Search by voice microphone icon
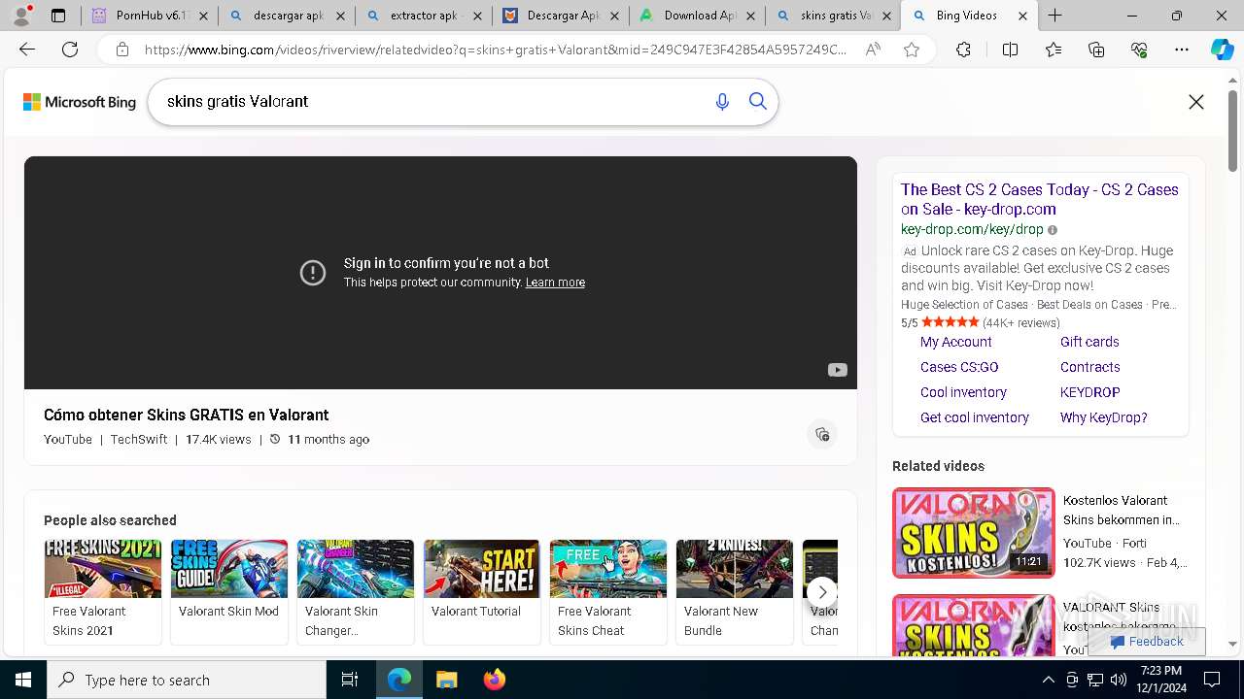Image resolution: width=1244 pixels, height=699 pixels. point(722,102)
